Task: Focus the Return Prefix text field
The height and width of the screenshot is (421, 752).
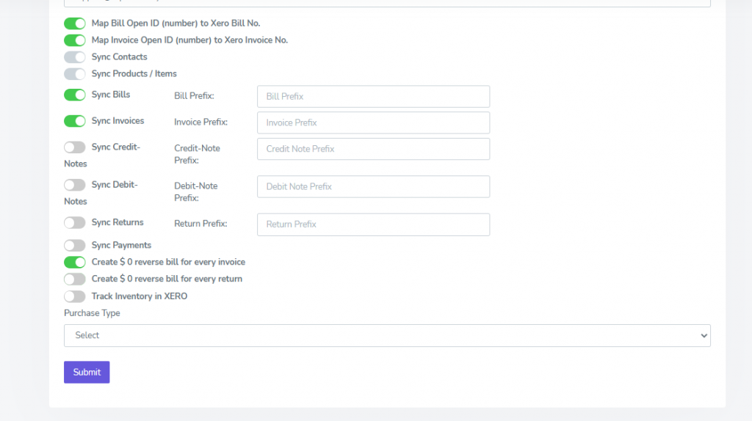Action: (373, 224)
